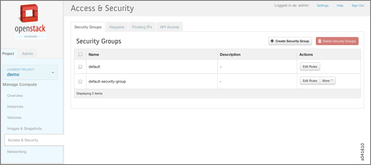Open Instances in the sidebar
Image resolution: width=371 pixels, height=165 pixels.
coord(15,107)
